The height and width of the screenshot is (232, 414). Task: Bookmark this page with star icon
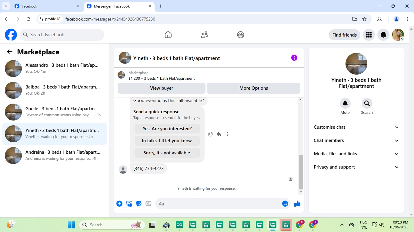[x=364, y=19]
